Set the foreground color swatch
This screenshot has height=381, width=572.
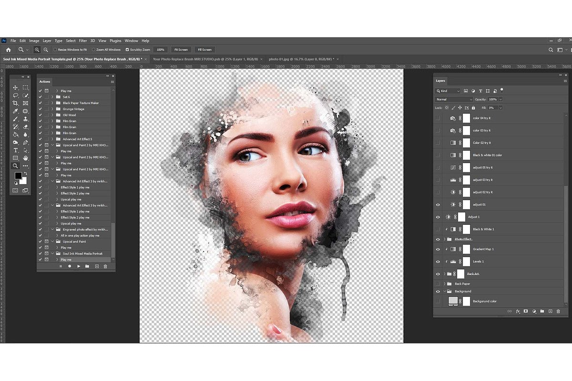pyautogui.click(x=18, y=176)
